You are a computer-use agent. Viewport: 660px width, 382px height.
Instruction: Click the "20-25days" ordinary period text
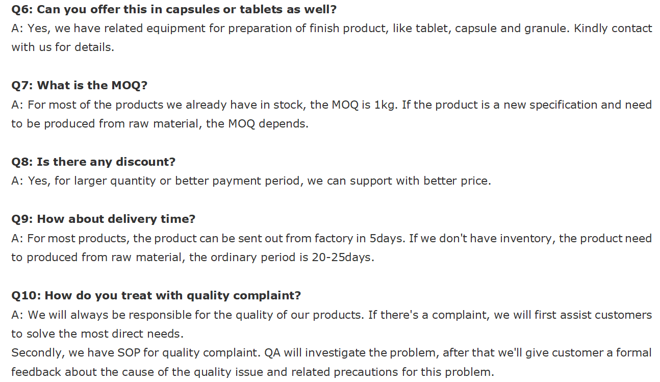click(342, 258)
